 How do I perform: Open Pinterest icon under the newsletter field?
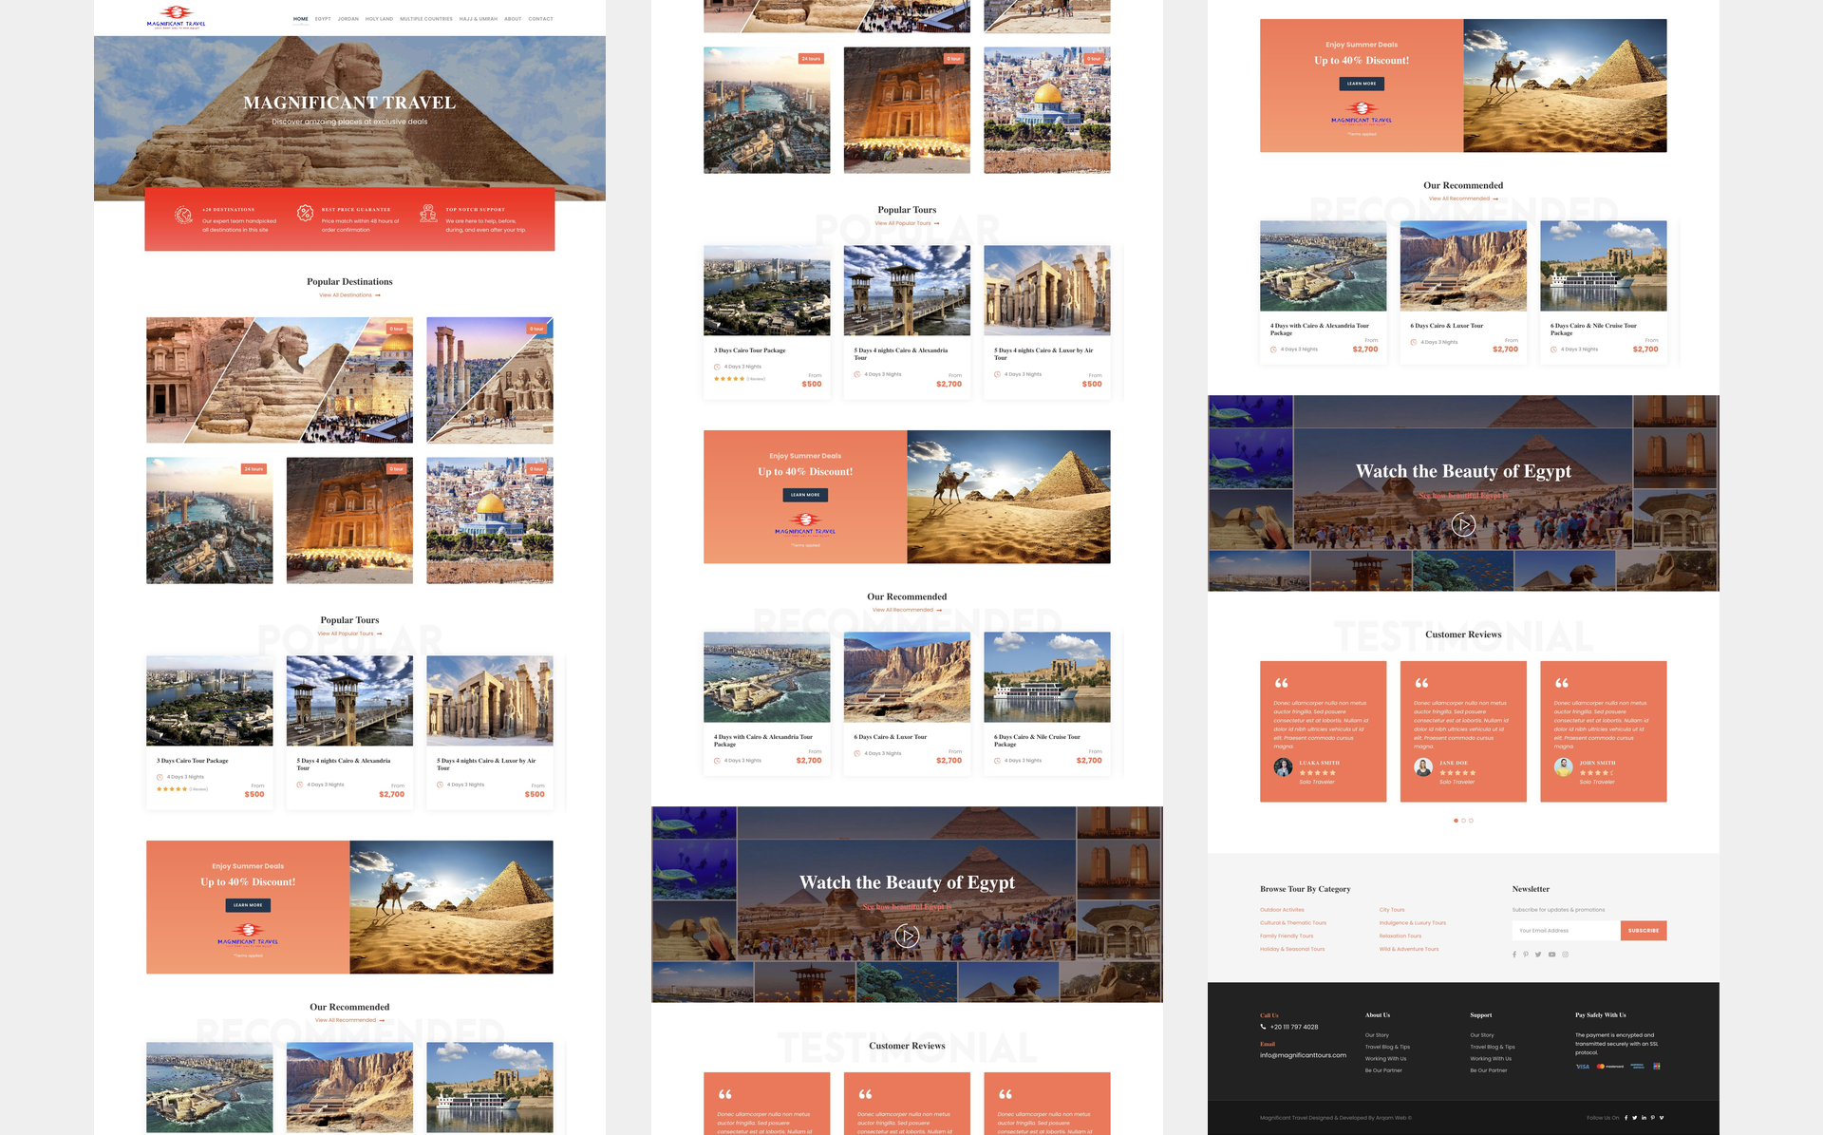(1526, 955)
